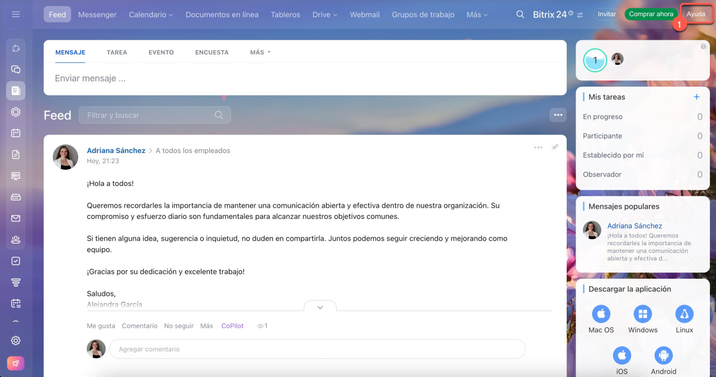Click the magnifier search icon in top bar

click(520, 15)
